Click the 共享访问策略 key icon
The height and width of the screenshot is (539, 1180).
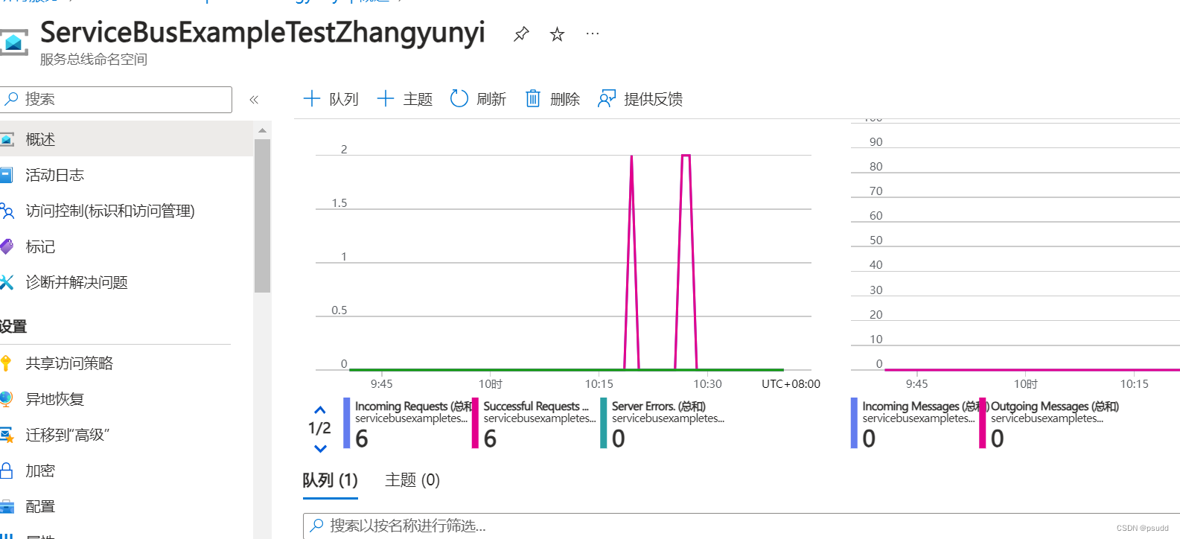pos(6,363)
